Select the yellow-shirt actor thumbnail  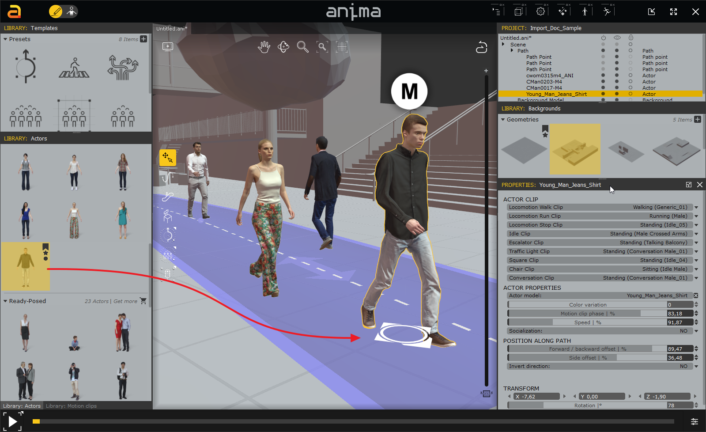point(26,266)
